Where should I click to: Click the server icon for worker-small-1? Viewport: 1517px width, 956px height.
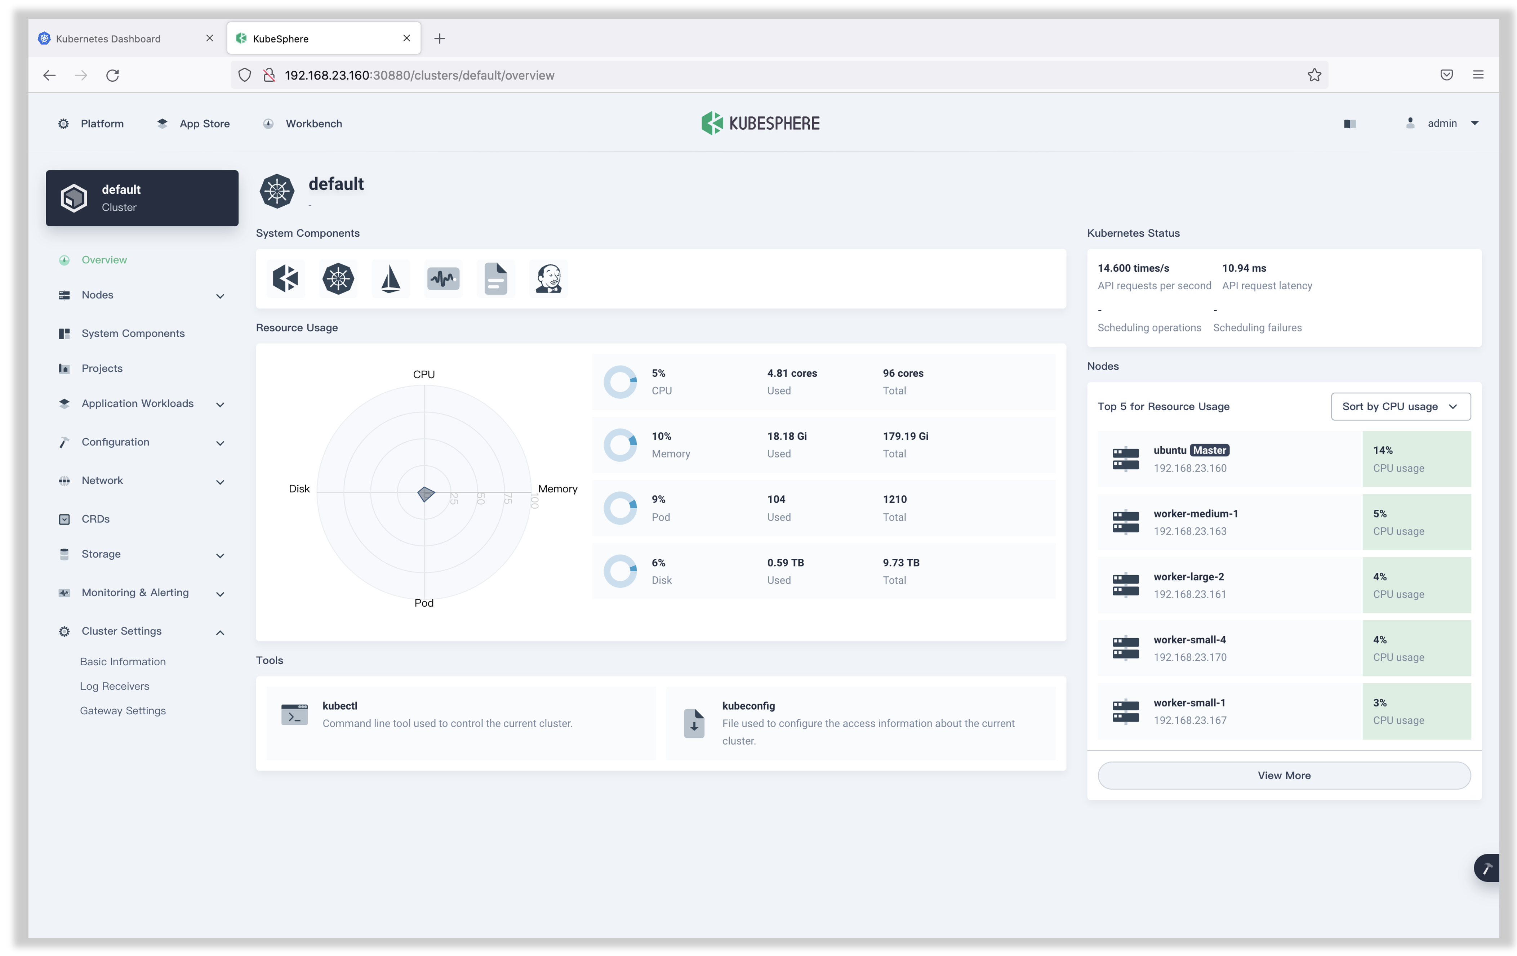1125,711
